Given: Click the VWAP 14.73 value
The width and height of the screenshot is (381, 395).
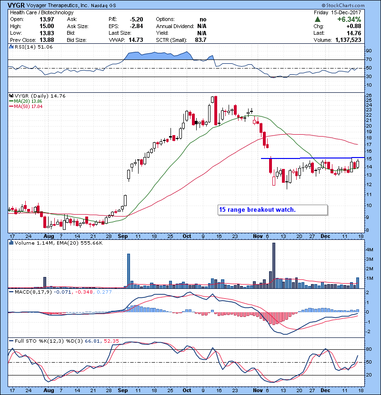Looking at the screenshot, I should coord(136,40).
